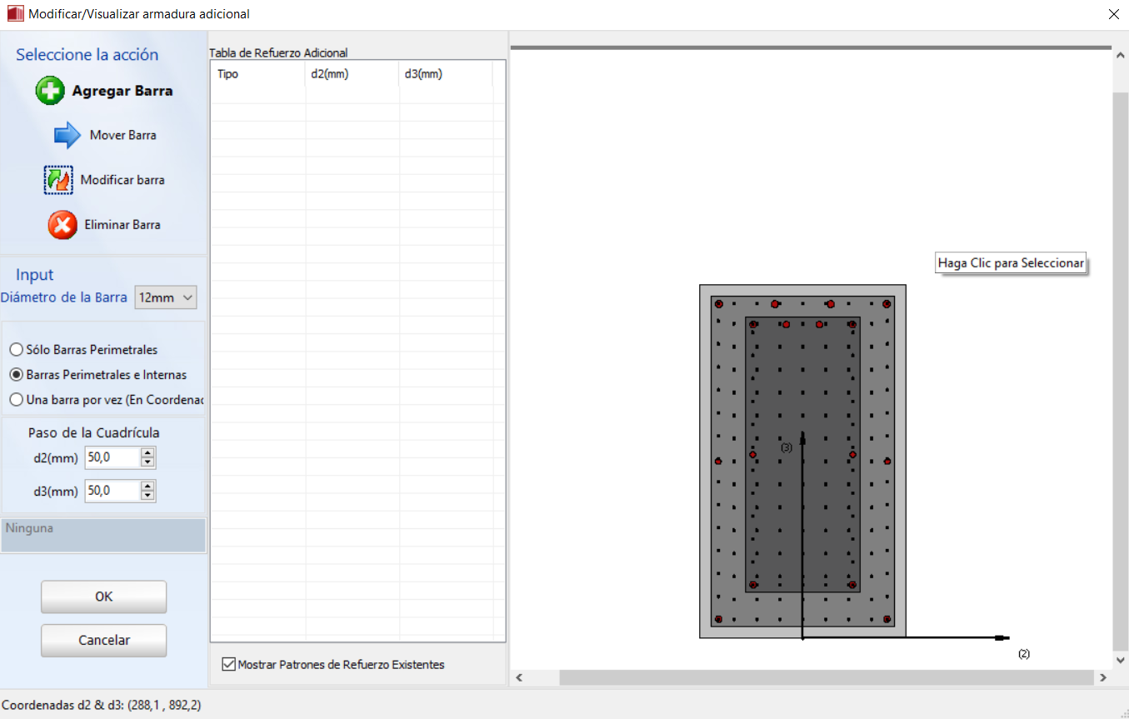
Task: Click inside the d2(mm) input field
Action: (112, 457)
